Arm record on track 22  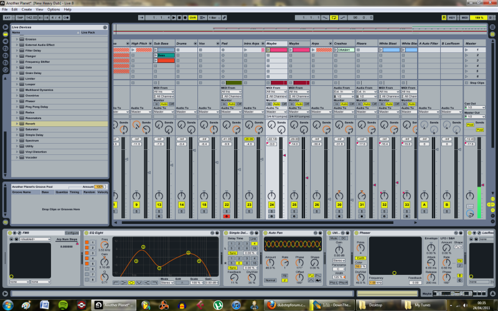(x=227, y=216)
